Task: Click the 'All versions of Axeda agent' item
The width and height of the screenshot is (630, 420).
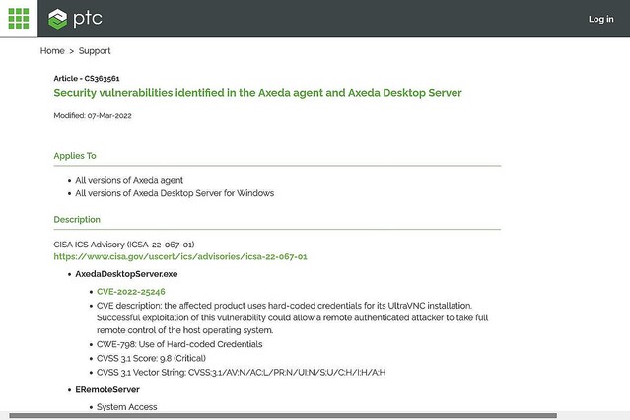Action: [129, 180]
